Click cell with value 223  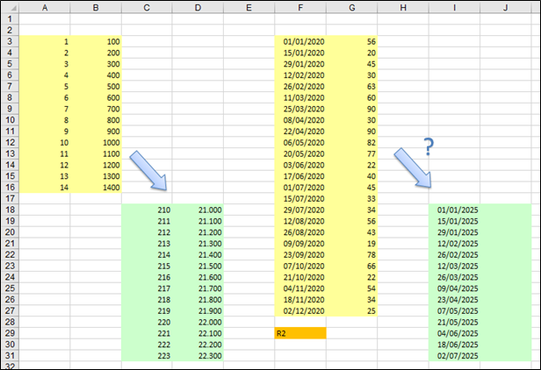pyautogui.click(x=147, y=355)
